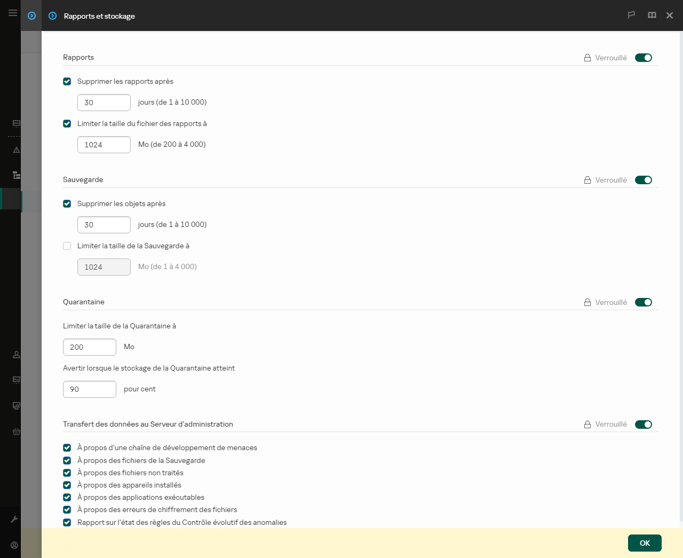This screenshot has height=558, width=683.
Task: Open the user icon in the sidebar
Action: point(17,355)
